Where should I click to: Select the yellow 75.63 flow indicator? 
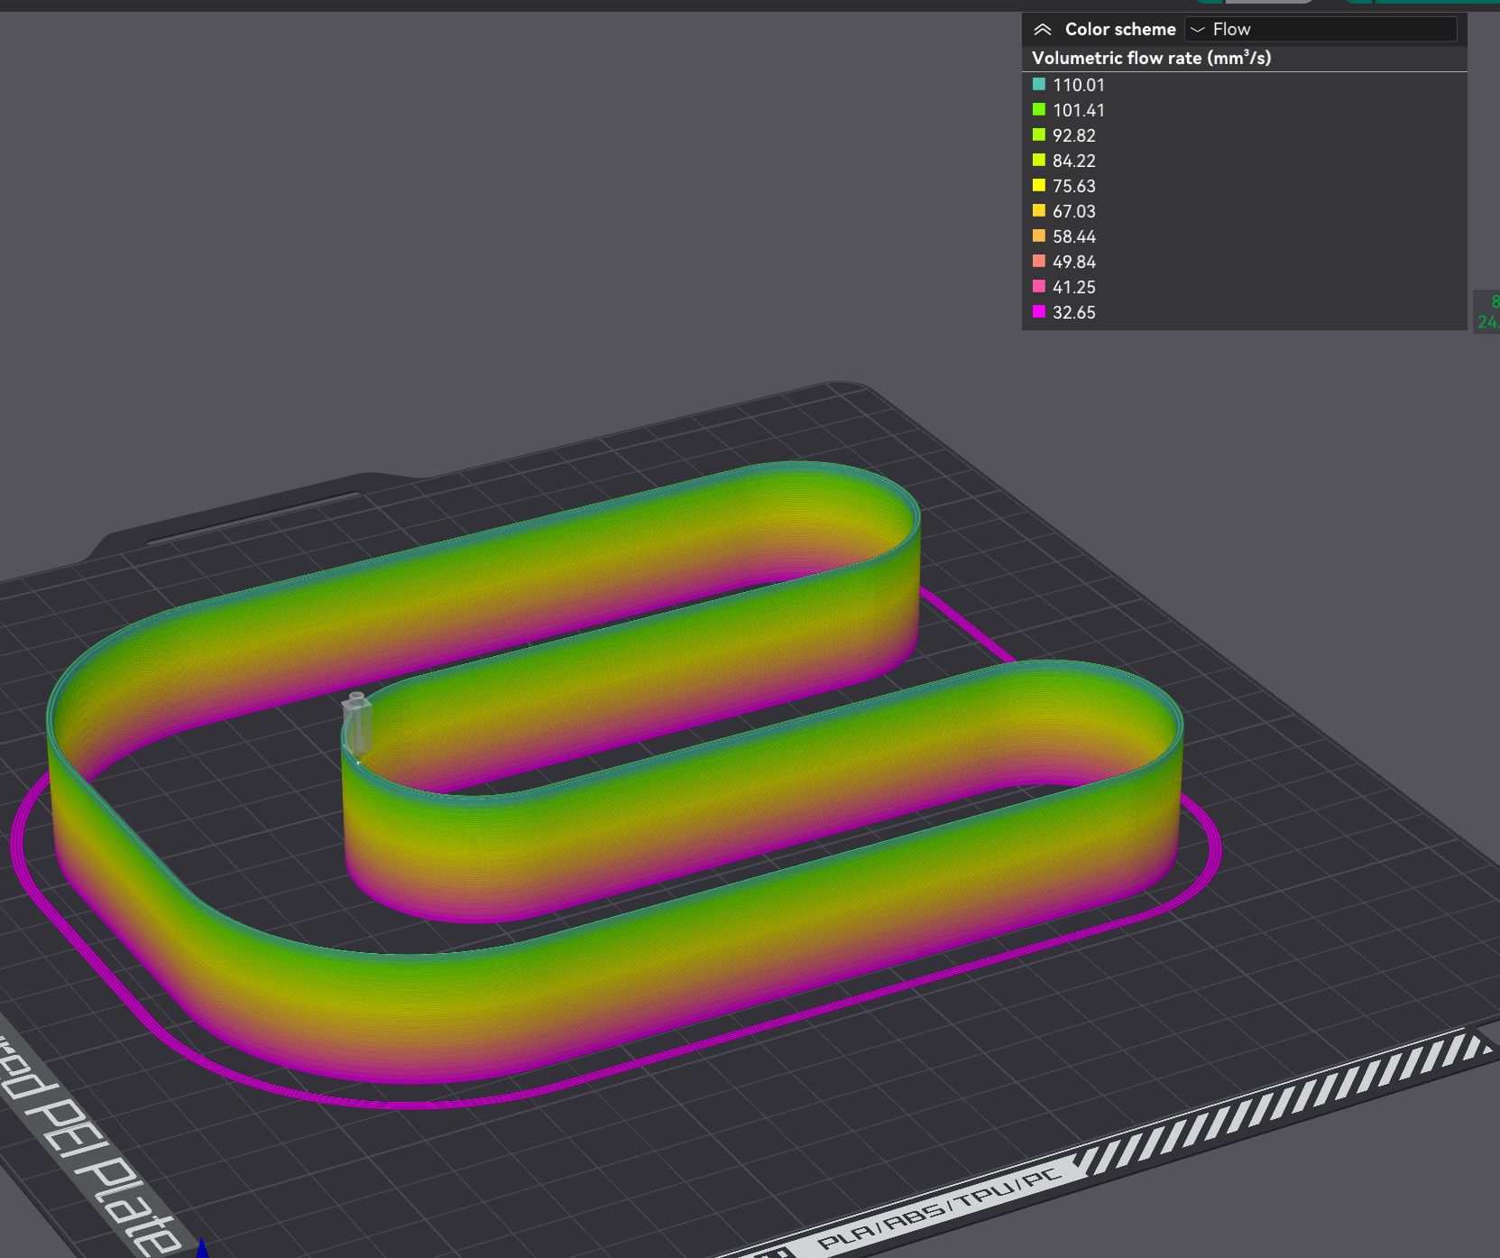(x=1039, y=186)
